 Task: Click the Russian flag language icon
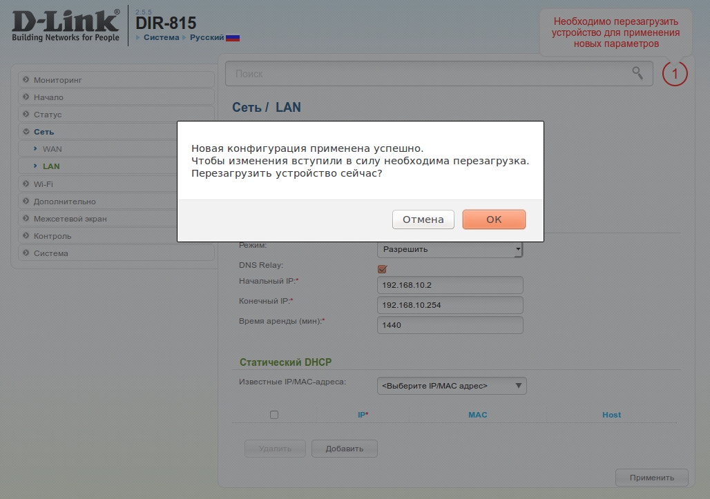pos(233,38)
